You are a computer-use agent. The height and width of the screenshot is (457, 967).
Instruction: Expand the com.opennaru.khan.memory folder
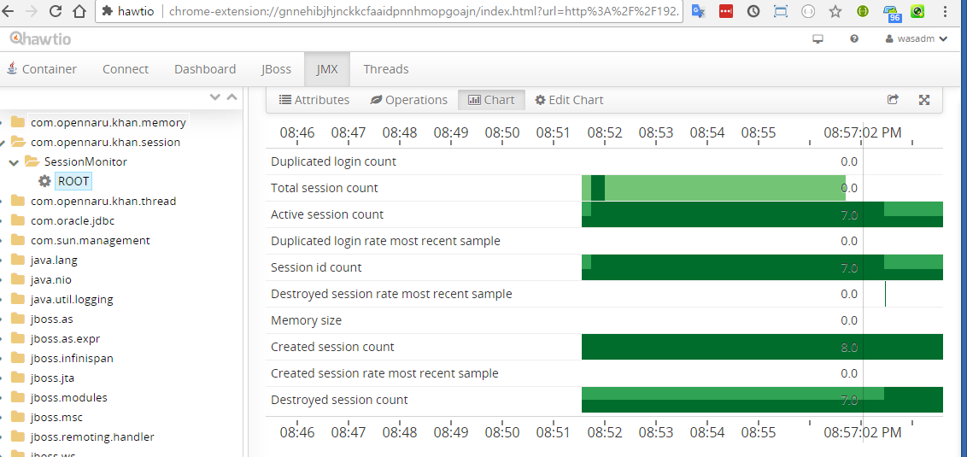(5, 122)
